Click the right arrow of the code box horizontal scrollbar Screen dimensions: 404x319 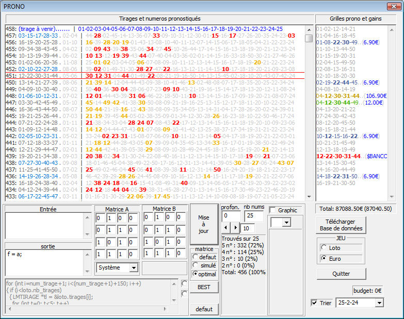pos(165,309)
